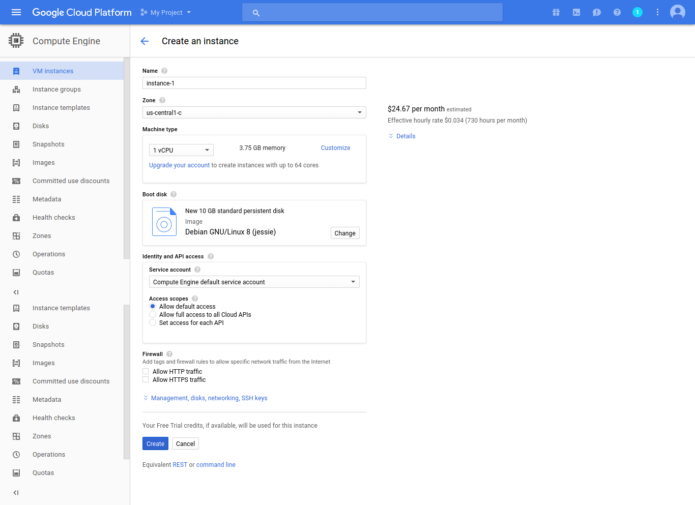Open the top bar help icon

[617, 12]
